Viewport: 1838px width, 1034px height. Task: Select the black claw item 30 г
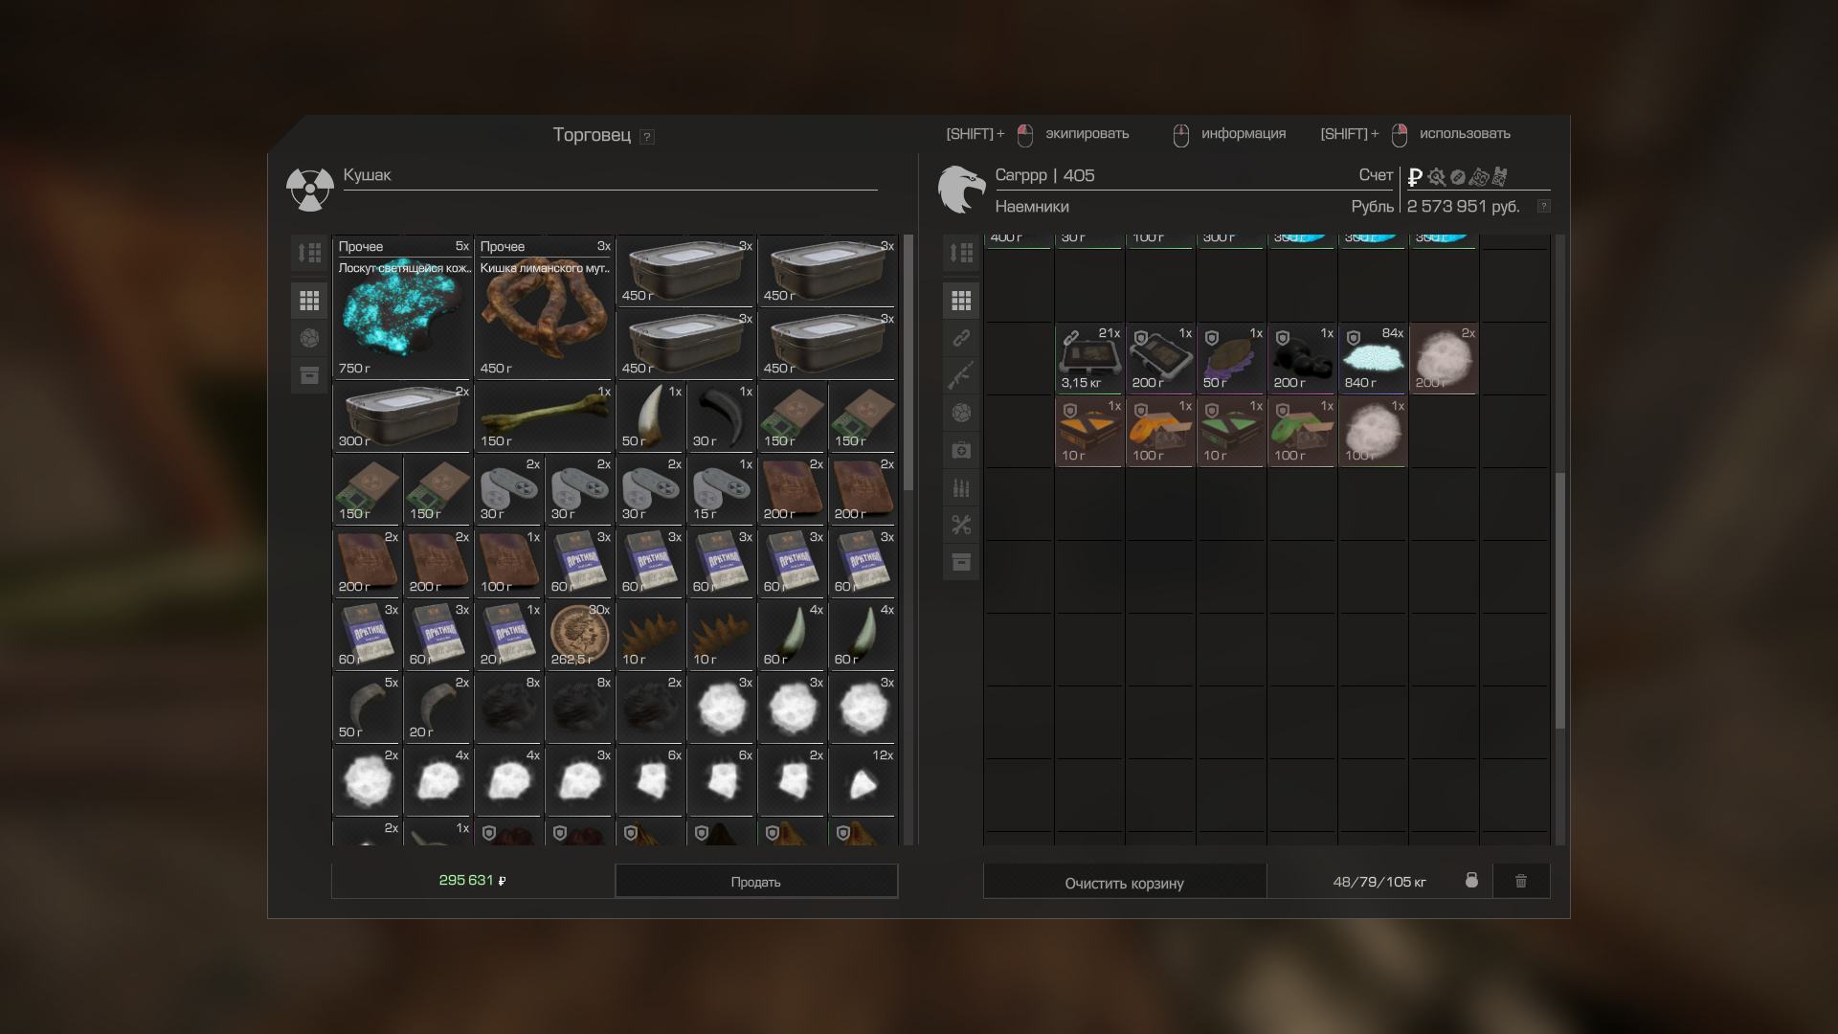(721, 416)
